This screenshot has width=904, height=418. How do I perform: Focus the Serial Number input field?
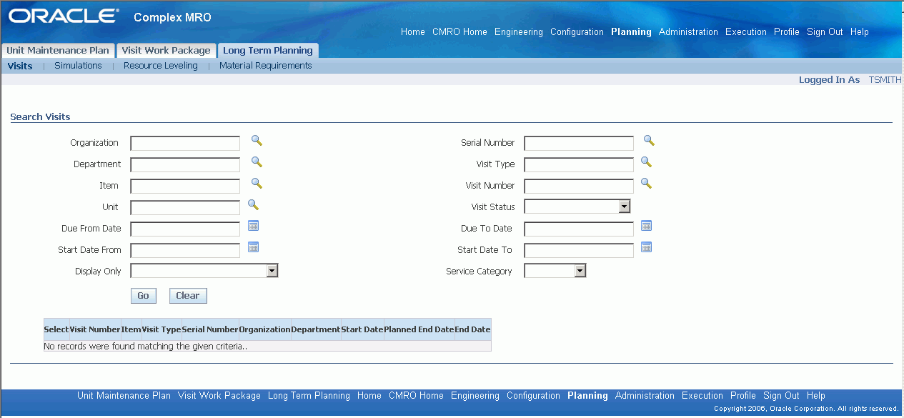click(579, 144)
